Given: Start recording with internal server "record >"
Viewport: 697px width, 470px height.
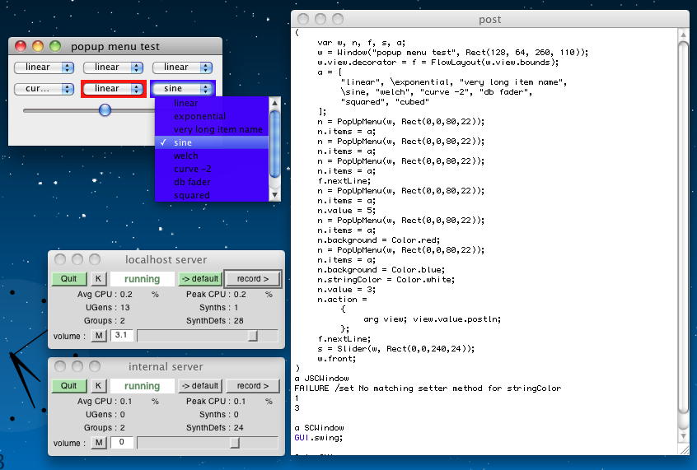Looking at the screenshot, I should tap(253, 386).
